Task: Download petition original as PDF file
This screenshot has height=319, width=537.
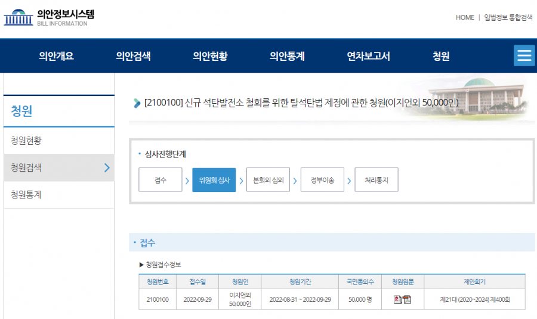Action: [407, 299]
